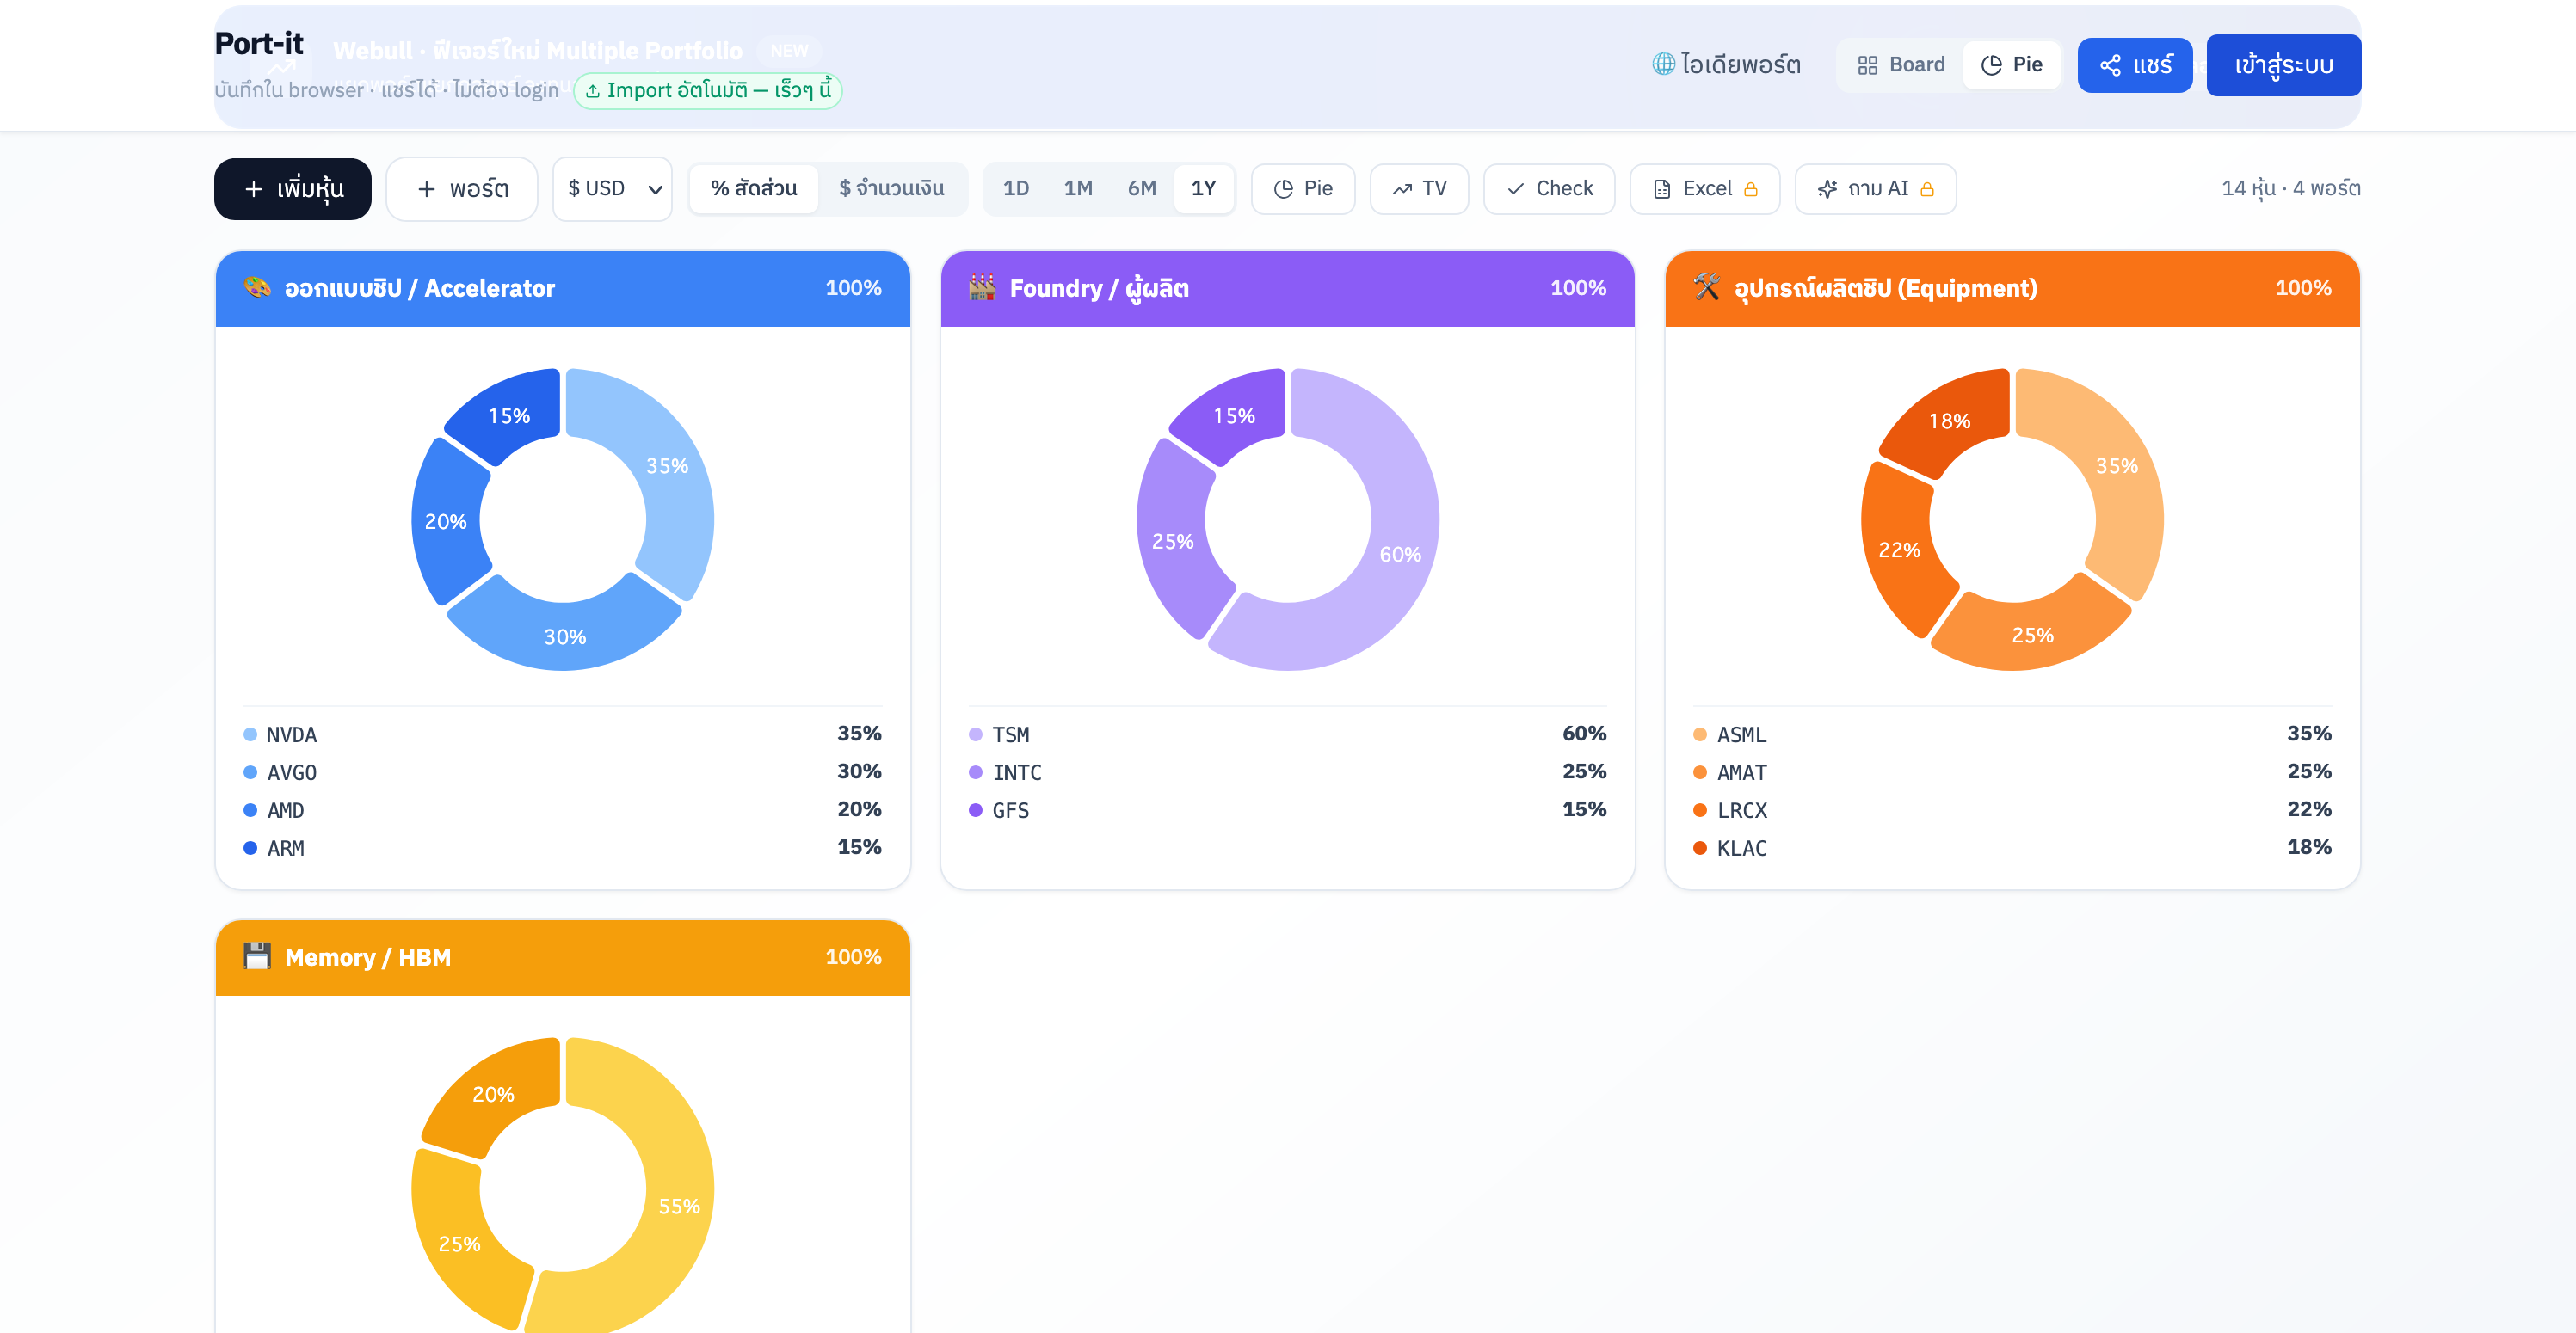2576x1333 pixels.
Task: Open the globe icon for portfolio ideas
Action: (x=1663, y=65)
